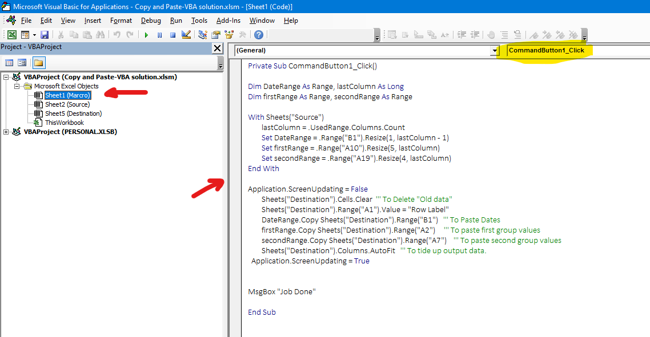Image resolution: width=650 pixels, height=337 pixels.
Task: Click the CommandButton1_Click procedure box
Action: [578, 51]
